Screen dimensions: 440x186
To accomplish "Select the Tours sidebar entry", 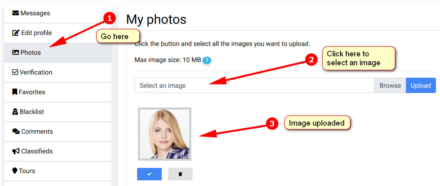I will 27,171.
